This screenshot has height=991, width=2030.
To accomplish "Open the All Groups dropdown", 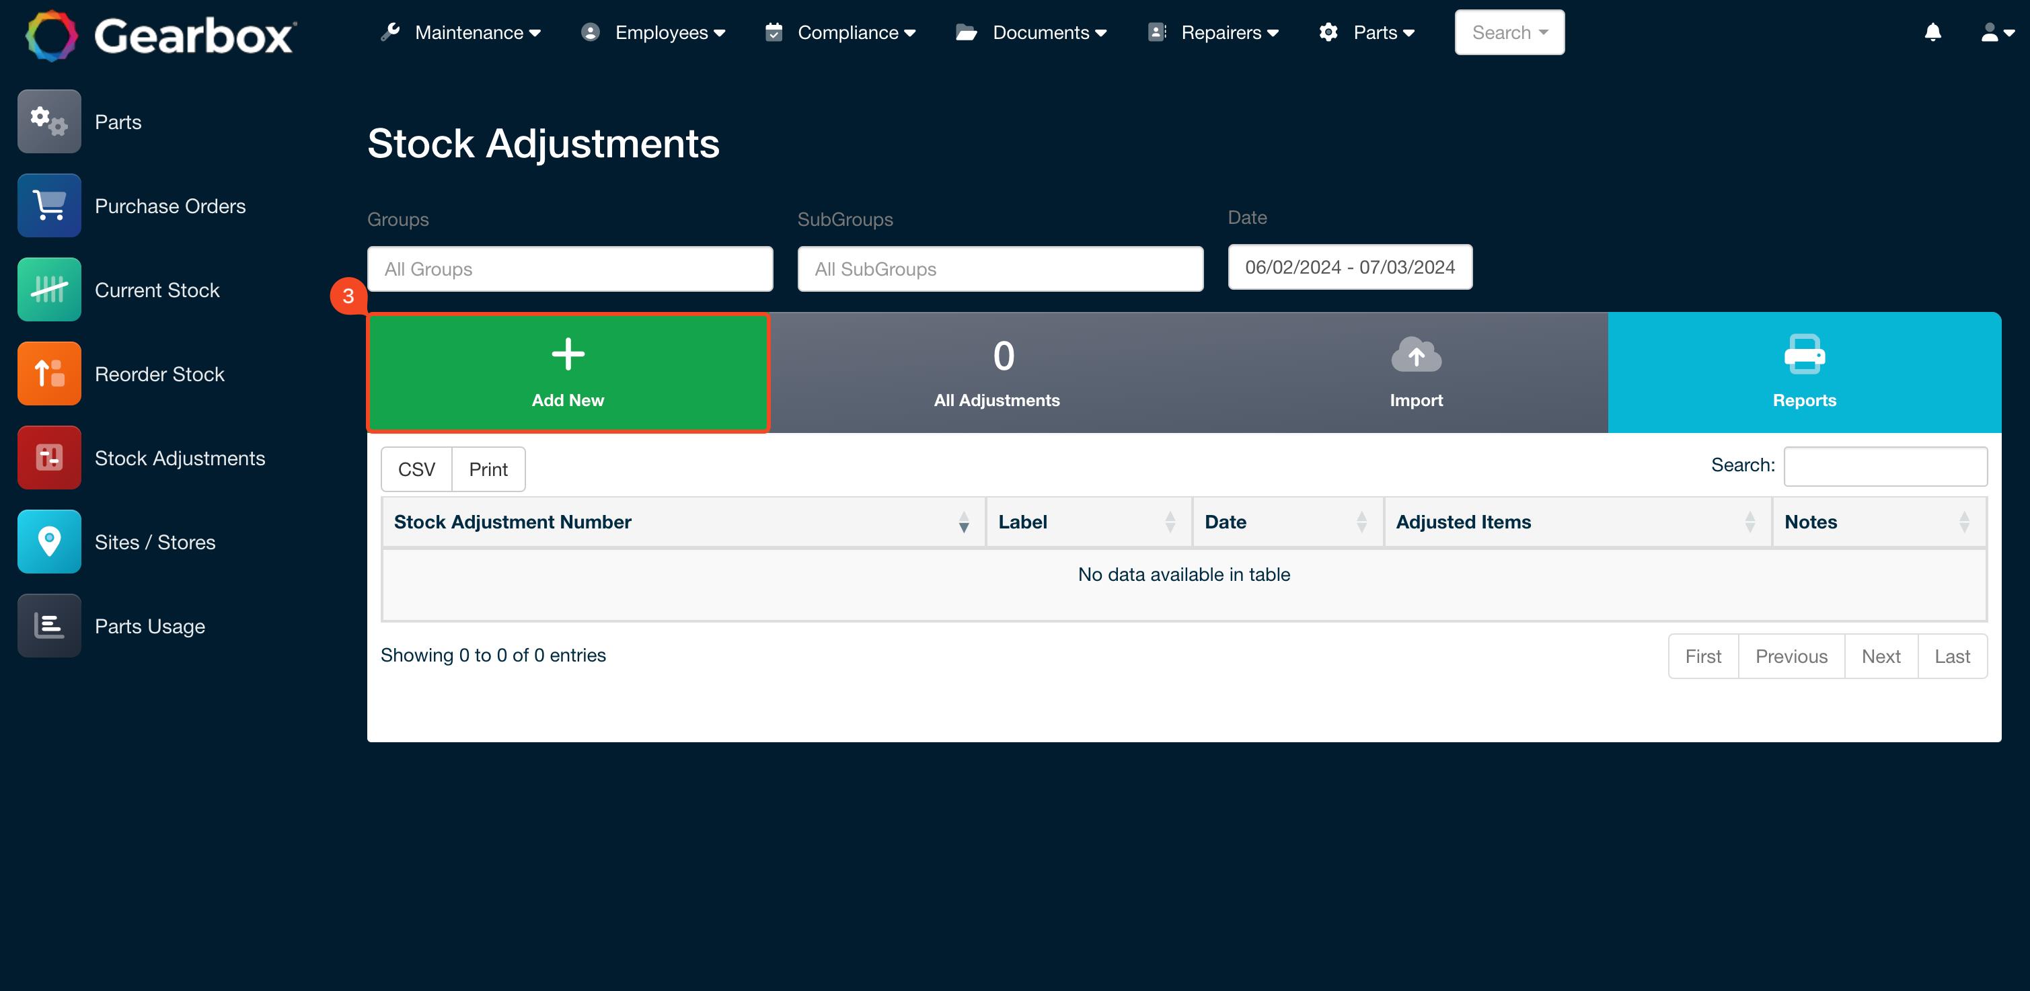I will (570, 269).
